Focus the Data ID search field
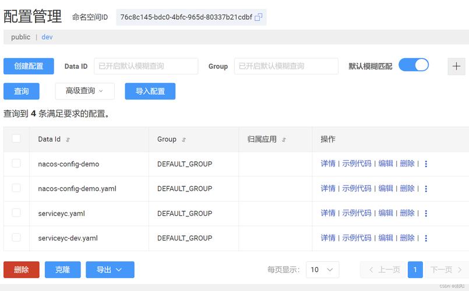 (x=146, y=66)
